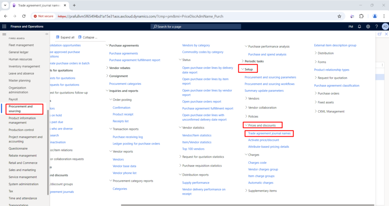Open Chrome three-dot menu
The width and height of the screenshot is (389, 206).
click(384, 16)
